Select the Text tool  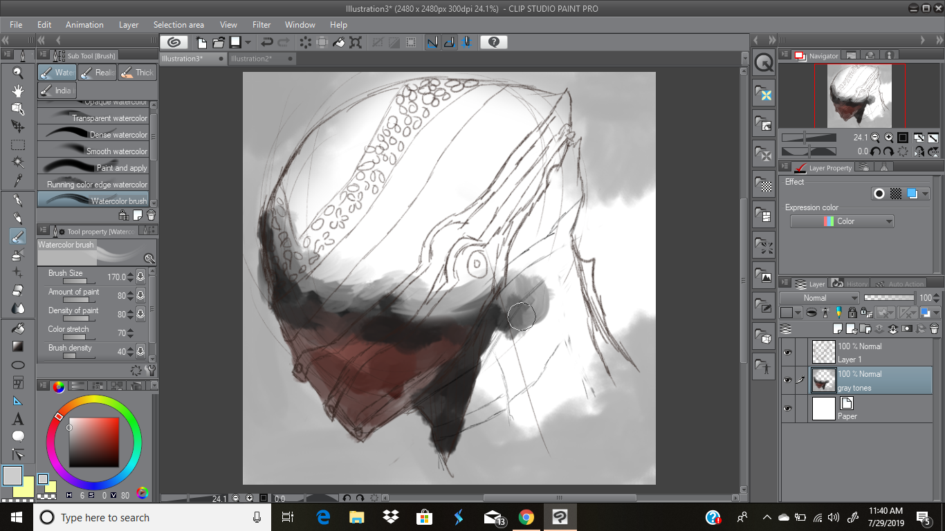pos(18,419)
